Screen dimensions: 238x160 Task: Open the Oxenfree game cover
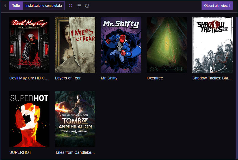pyautogui.click(x=167, y=45)
